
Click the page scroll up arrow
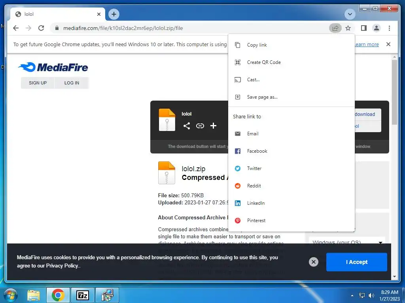pyautogui.click(x=394, y=57)
